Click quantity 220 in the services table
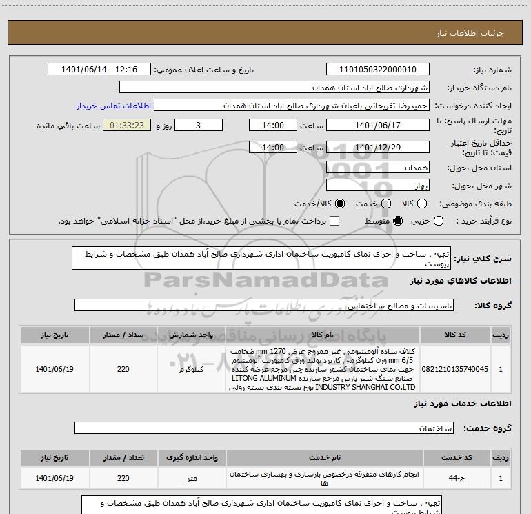Image resolution: width=531 pixels, height=514 pixels. pyautogui.click(x=123, y=478)
